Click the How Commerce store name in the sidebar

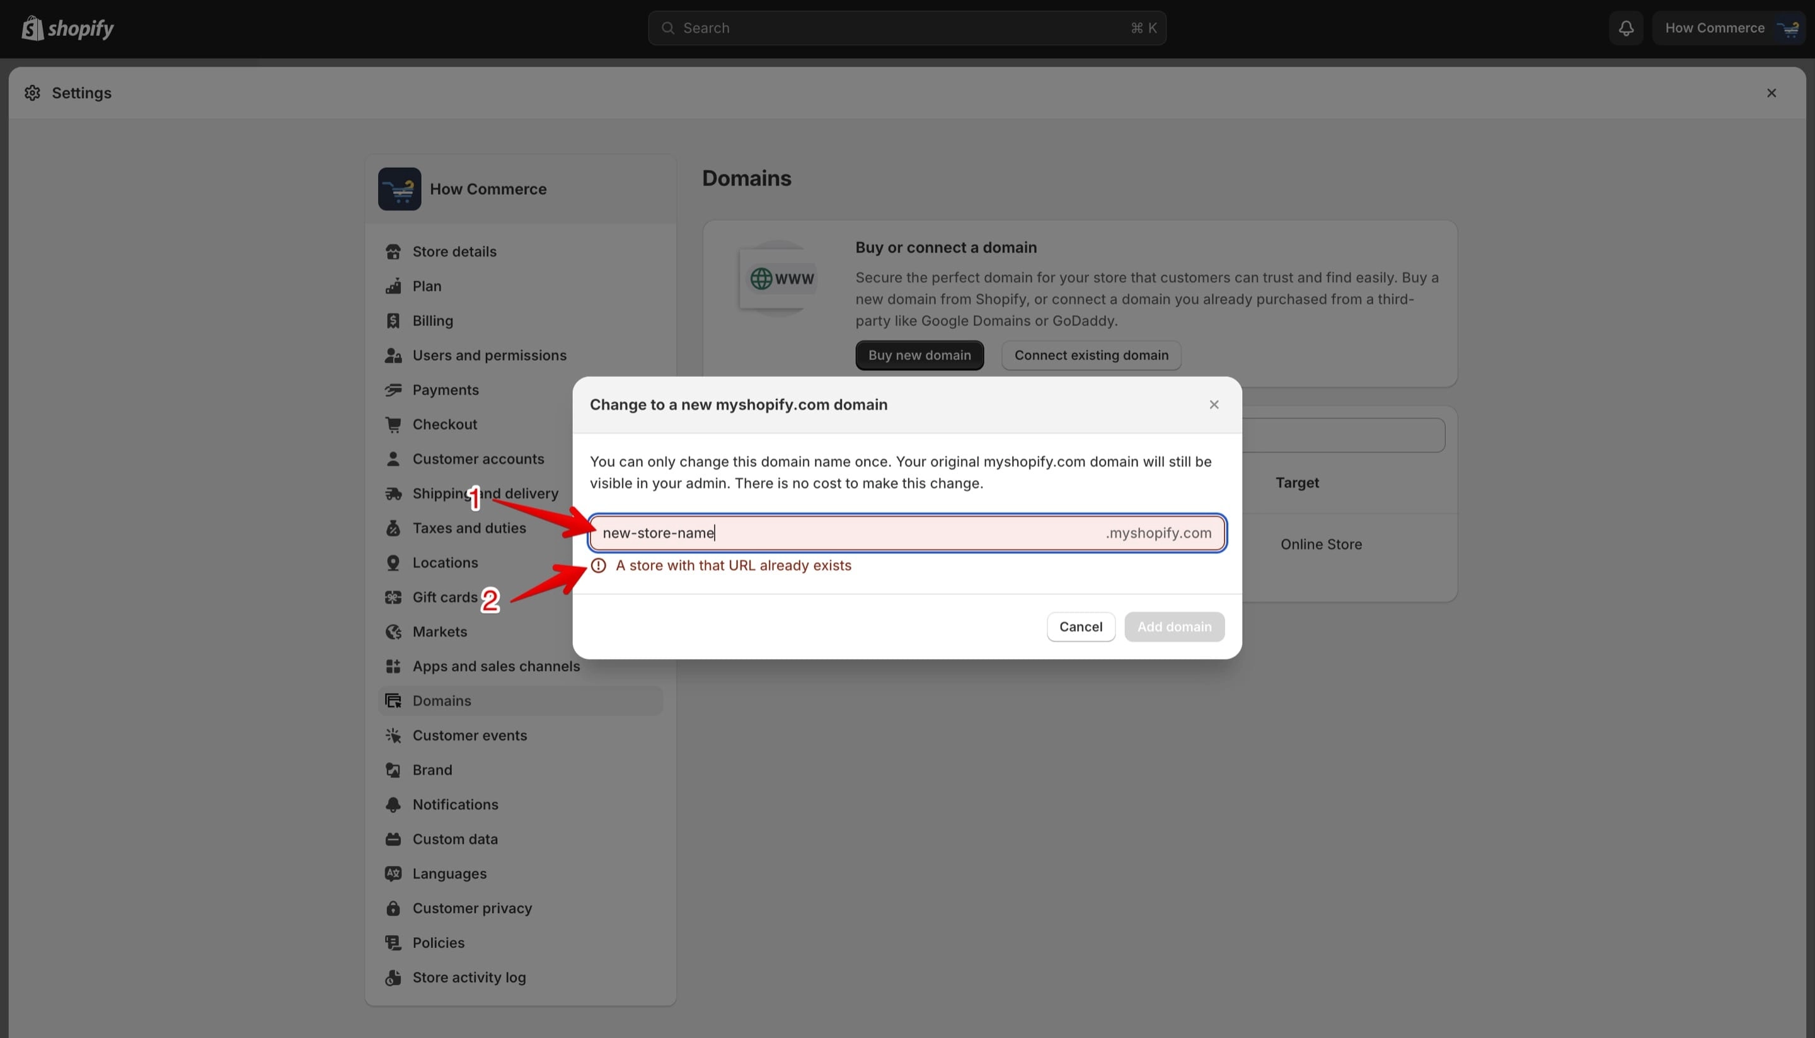click(x=488, y=189)
